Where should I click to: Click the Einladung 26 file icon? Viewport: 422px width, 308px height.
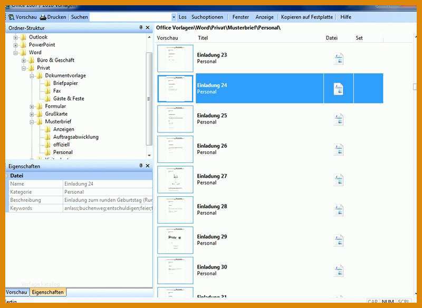339,150
